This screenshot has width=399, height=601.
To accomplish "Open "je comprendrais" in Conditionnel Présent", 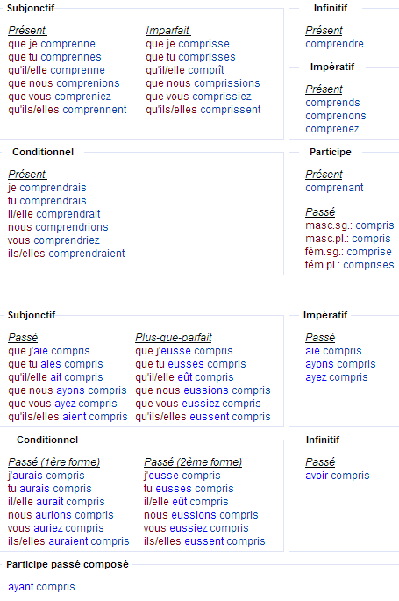I will tap(47, 188).
